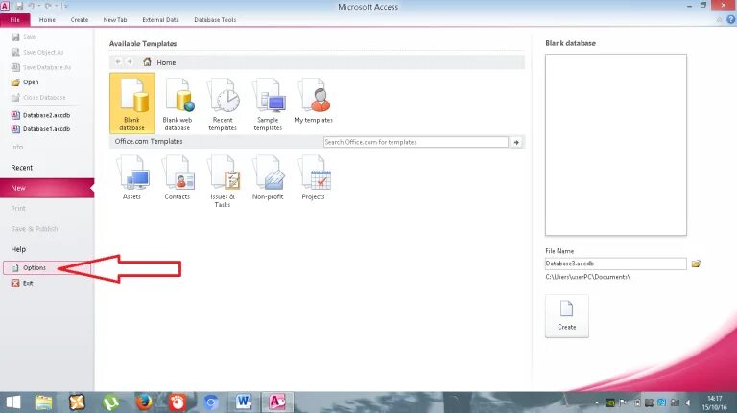Open recent file Database2.accdb
737x413 pixels.
tap(41, 115)
